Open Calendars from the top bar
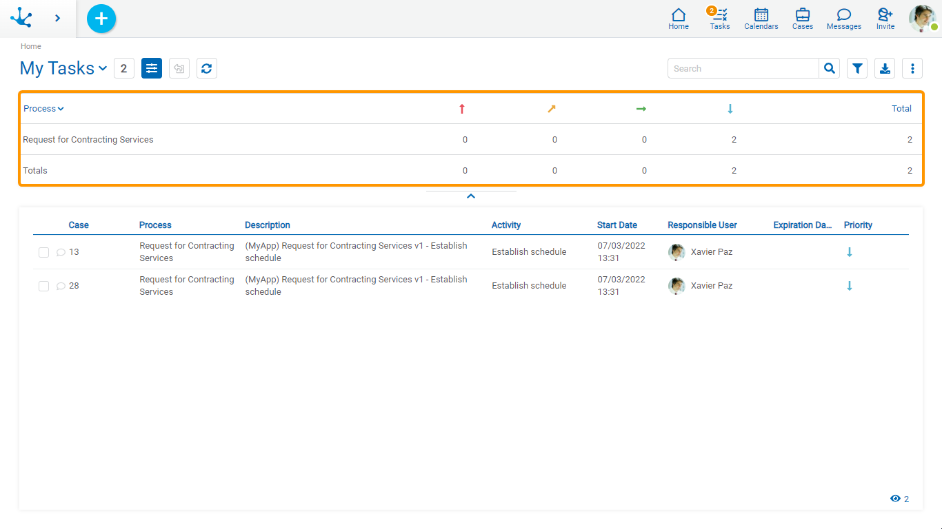Image resolution: width=942 pixels, height=529 pixels. click(761, 19)
